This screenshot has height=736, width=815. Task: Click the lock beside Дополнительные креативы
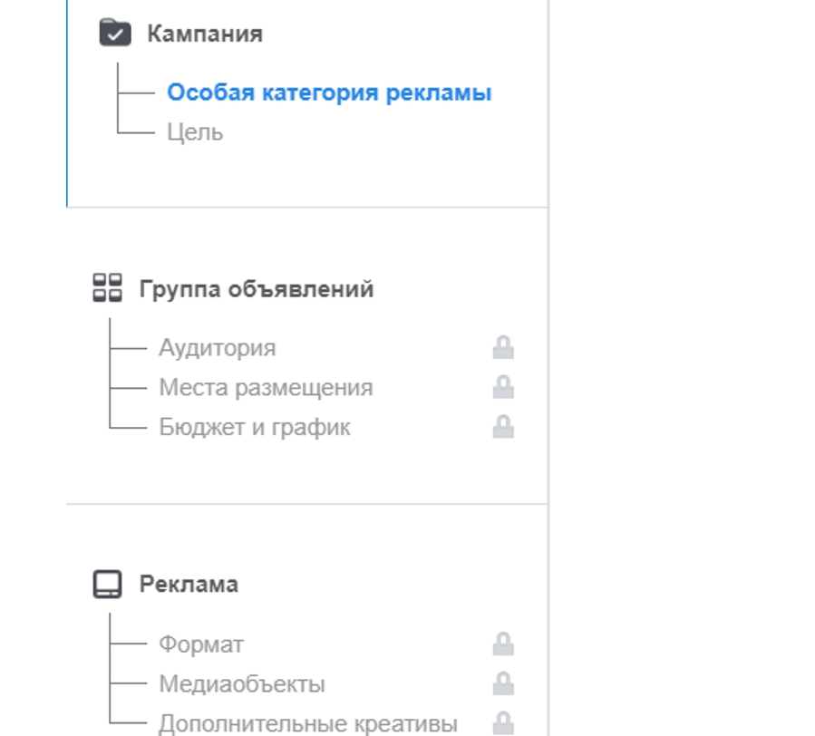(503, 723)
